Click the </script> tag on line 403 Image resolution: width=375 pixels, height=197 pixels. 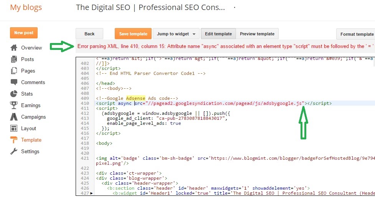click(x=108, y=68)
